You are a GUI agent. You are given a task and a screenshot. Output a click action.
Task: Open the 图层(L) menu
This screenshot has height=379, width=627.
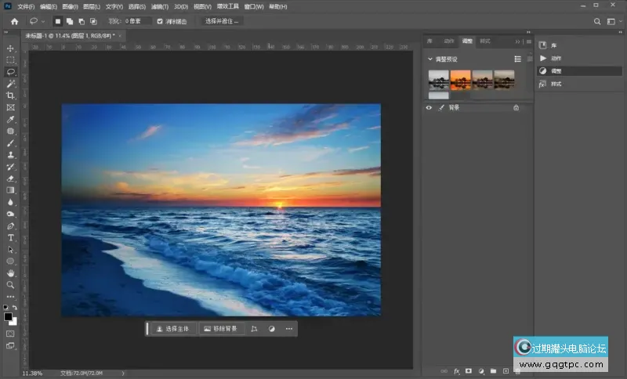point(92,7)
